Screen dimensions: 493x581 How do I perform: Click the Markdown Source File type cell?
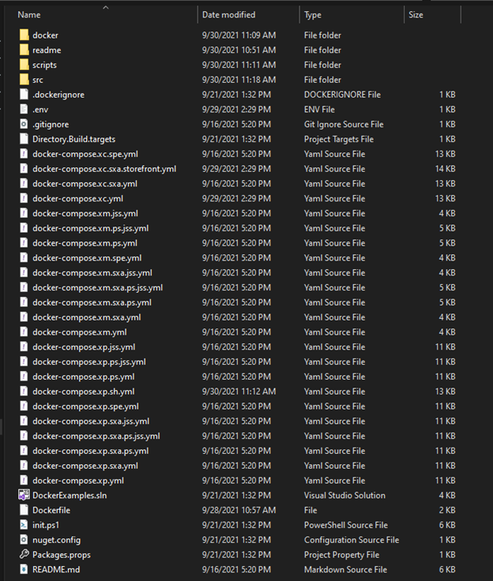(x=345, y=569)
